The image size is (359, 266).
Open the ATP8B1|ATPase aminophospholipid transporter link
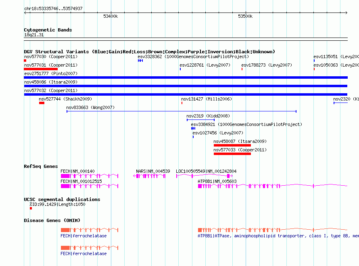pos(278,236)
